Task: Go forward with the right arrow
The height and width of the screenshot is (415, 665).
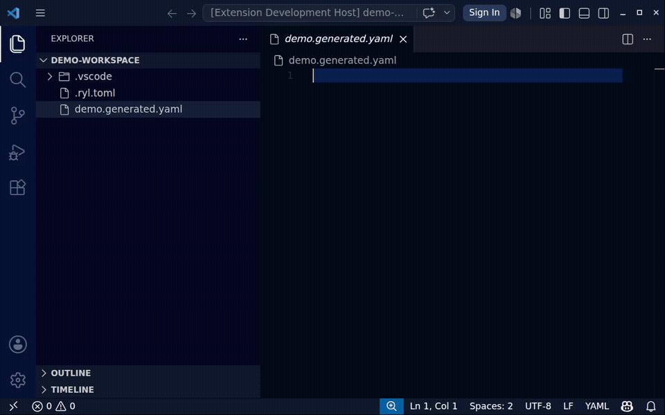Action: pos(192,14)
